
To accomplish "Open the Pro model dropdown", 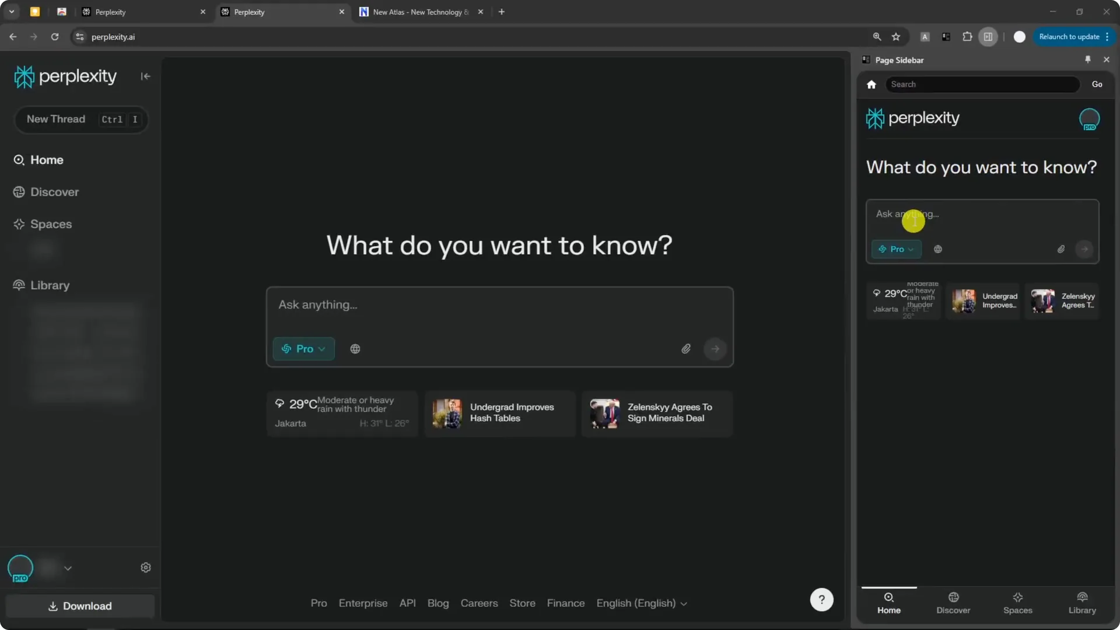I will click(303, 348).
